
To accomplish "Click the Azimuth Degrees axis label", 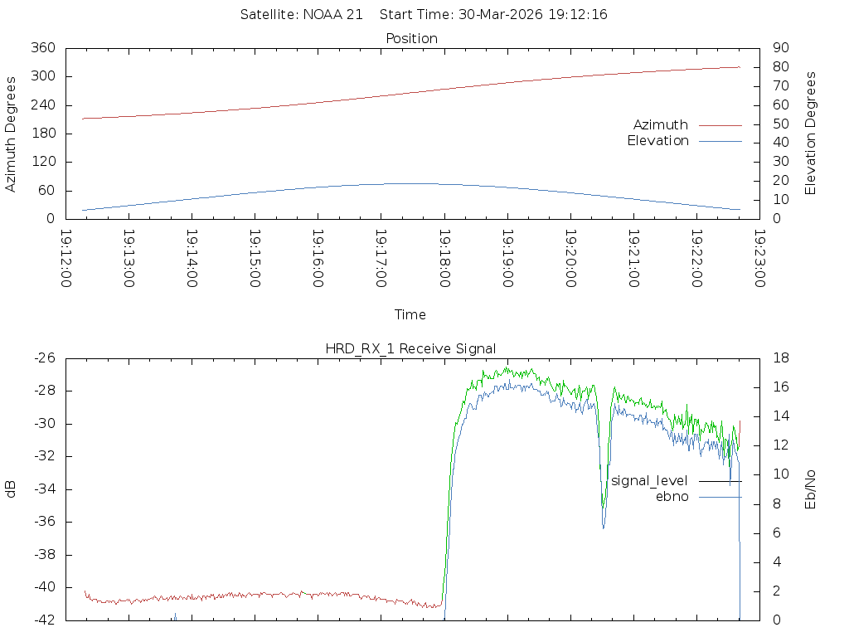I will 12,134.
